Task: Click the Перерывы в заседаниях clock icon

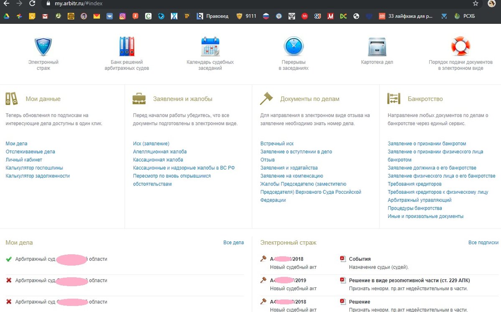Action: [294, 46]
